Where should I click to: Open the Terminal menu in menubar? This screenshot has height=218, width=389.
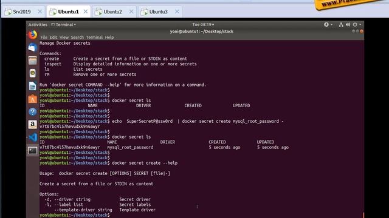(94, 38)
